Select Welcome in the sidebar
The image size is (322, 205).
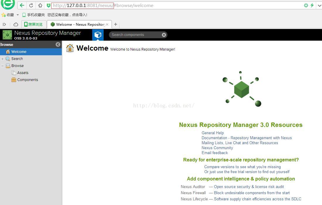pos(31,52)
